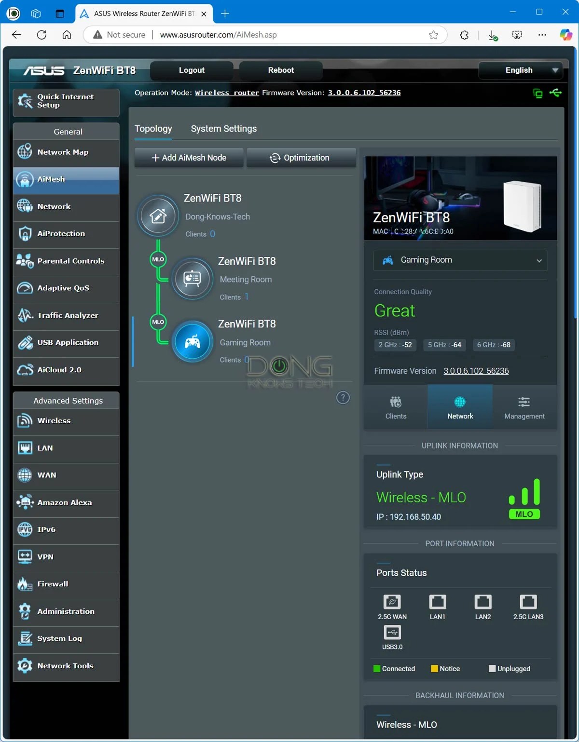Open AiProtection settings
Screen dimensions: 579x742
pyautogui.click(x=66, y=234)
